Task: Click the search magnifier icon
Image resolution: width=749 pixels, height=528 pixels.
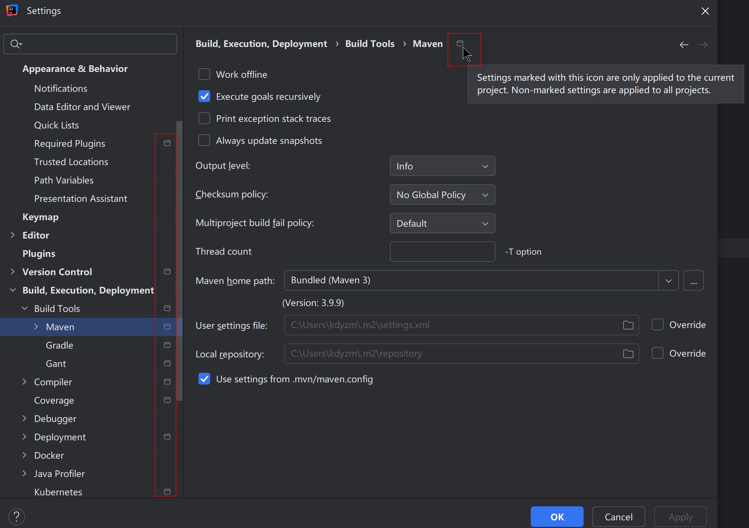Action: (15, 44)
